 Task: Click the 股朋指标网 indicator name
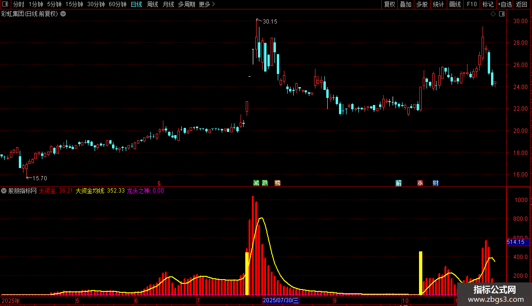click(x=23, y=191)
